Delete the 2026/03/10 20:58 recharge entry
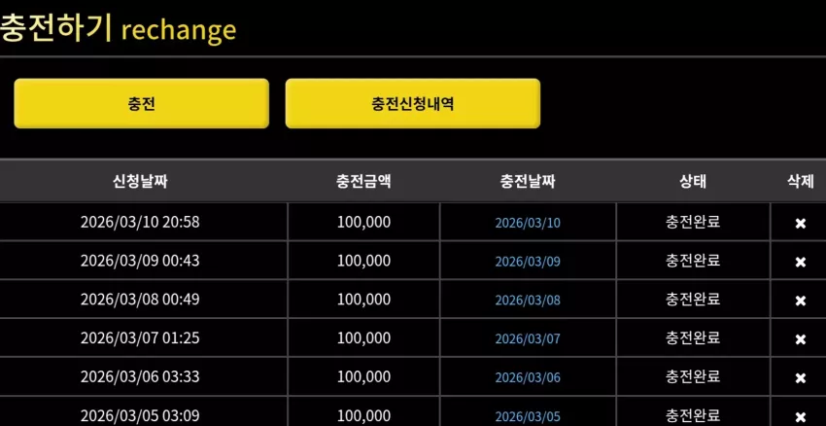This screenshot has width=826, height=426. coord(800,224)
